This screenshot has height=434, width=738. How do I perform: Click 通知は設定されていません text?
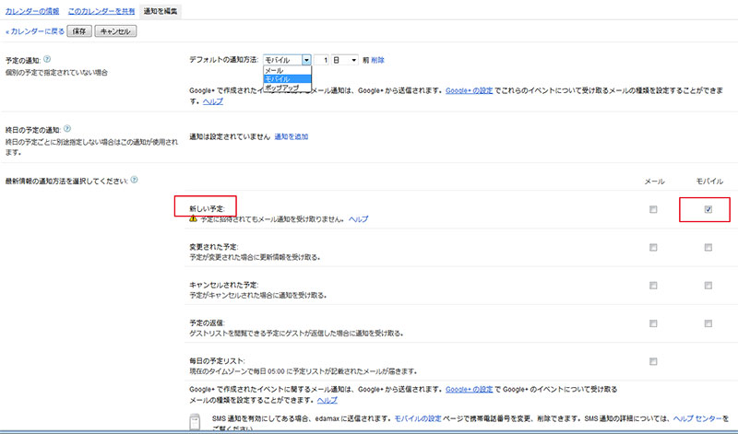[x=230, y=136]
